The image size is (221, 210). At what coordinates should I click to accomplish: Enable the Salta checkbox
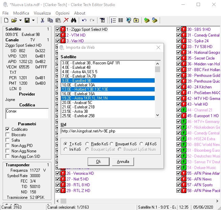7,140
